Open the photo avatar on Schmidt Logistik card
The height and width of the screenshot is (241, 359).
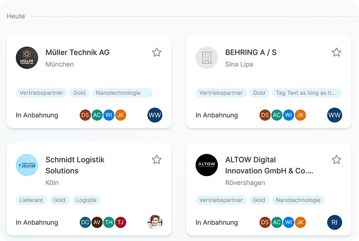[x=155, y=222]
